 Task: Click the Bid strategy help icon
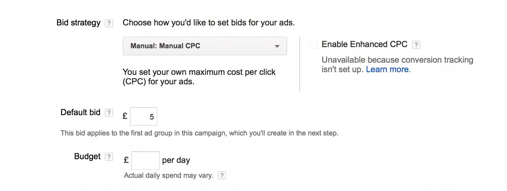coord(109,23)
